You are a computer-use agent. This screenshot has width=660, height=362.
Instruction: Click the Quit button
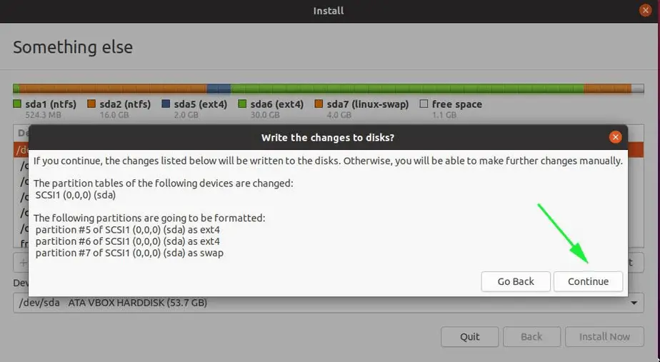click(x=470, y=337)
